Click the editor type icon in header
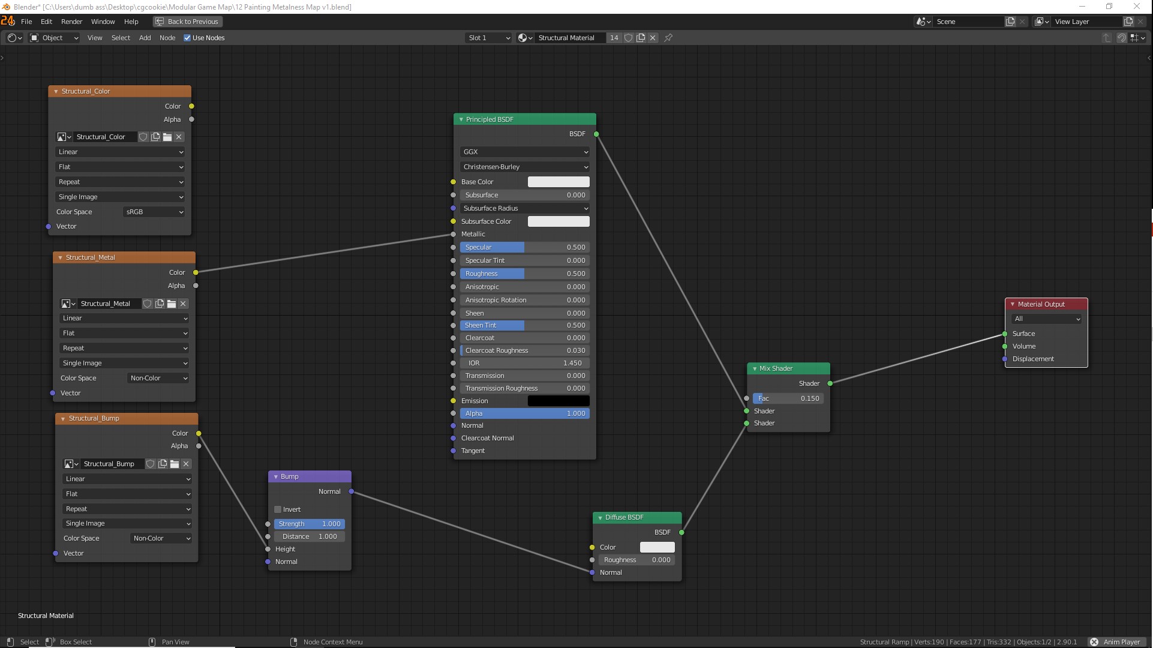1153x648 pixels. [x=14, y=38]
